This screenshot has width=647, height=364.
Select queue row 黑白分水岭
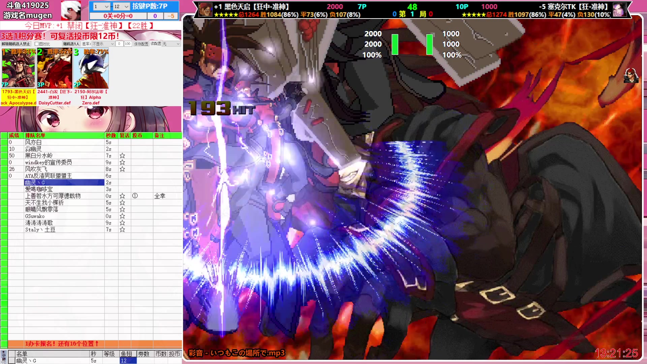64,156
